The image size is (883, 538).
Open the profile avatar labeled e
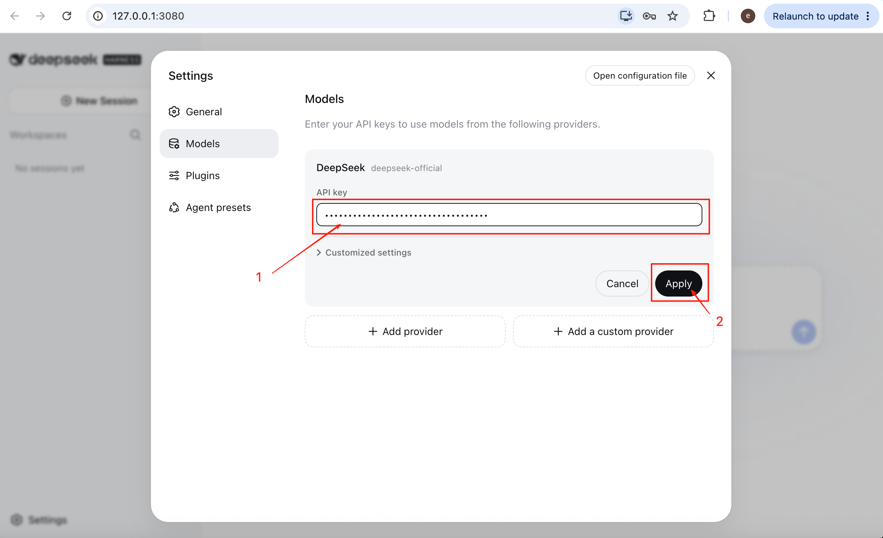click(748, 16)
